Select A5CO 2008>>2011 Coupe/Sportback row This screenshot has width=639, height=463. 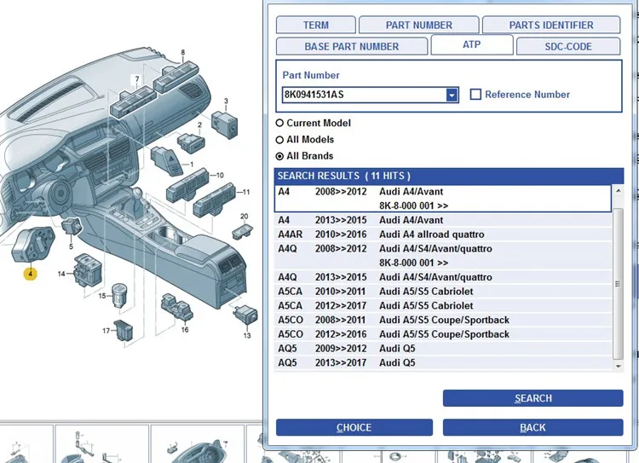point(443,321)
